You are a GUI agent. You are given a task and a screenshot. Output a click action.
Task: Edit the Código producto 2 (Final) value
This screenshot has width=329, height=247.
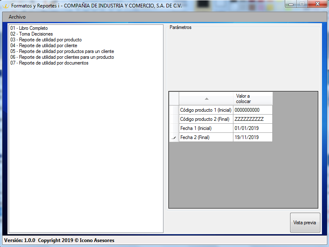point(252,119)
